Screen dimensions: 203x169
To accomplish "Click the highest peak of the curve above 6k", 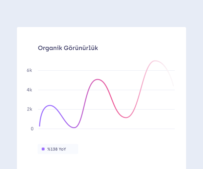I will click(x=155, y=61).
